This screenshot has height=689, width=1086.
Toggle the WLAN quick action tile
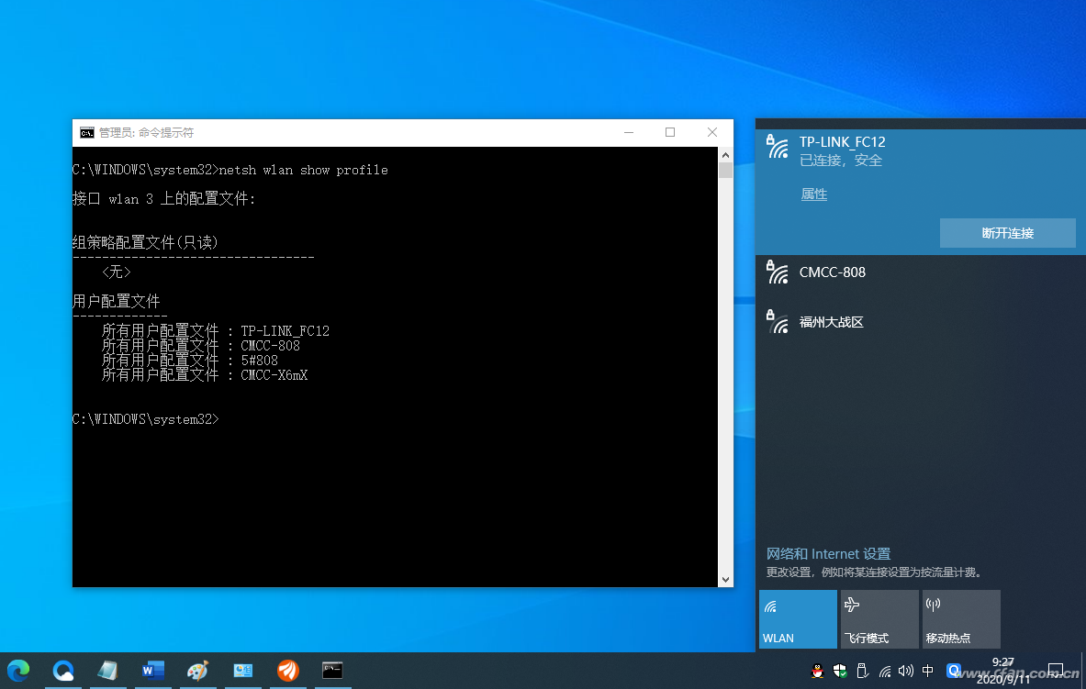798,619
